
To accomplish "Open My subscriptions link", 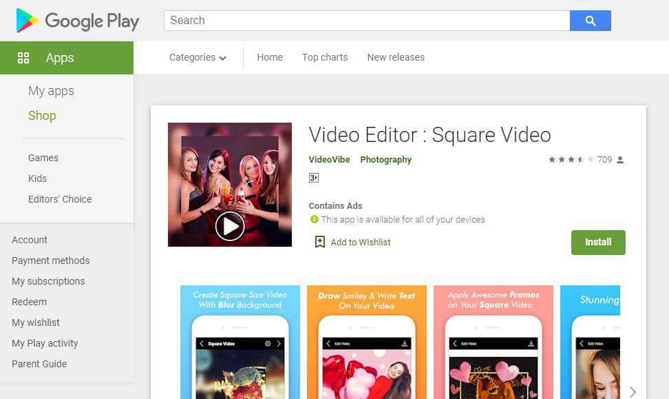I will 48,281.
